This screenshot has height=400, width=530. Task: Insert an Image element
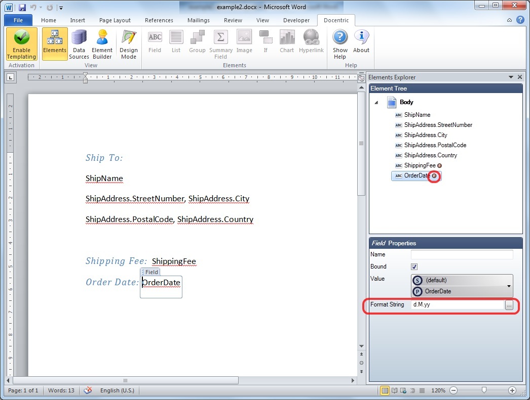244,41
